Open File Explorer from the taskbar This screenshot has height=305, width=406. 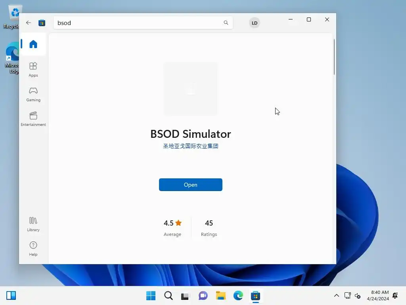[220, 295]
